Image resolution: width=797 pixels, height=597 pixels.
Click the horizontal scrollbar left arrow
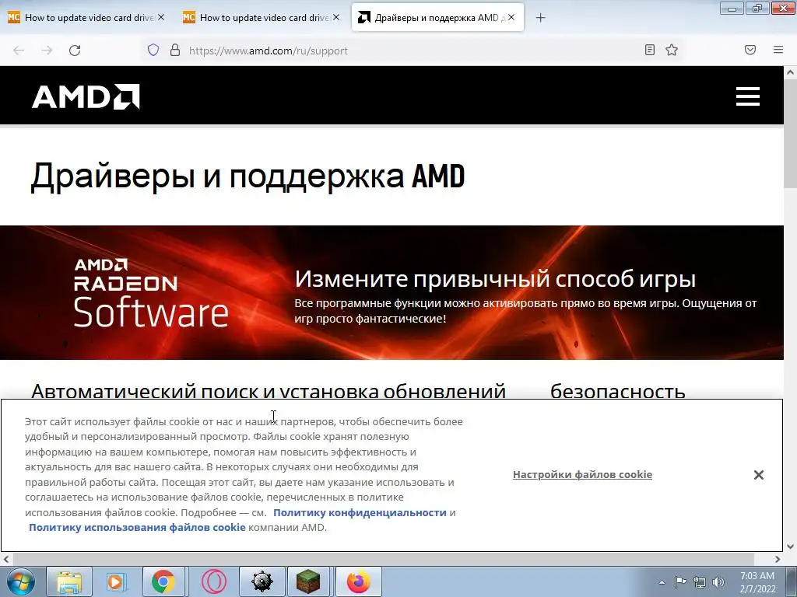(x=5, y=559)
